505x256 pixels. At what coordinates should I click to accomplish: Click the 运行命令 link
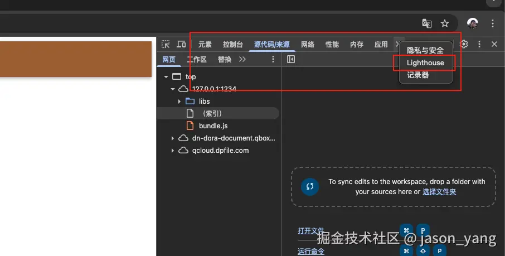311,251
